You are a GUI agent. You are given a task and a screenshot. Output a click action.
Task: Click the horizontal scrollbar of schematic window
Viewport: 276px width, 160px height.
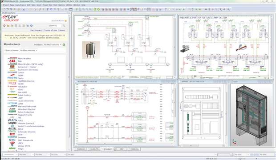click(124, 144)
